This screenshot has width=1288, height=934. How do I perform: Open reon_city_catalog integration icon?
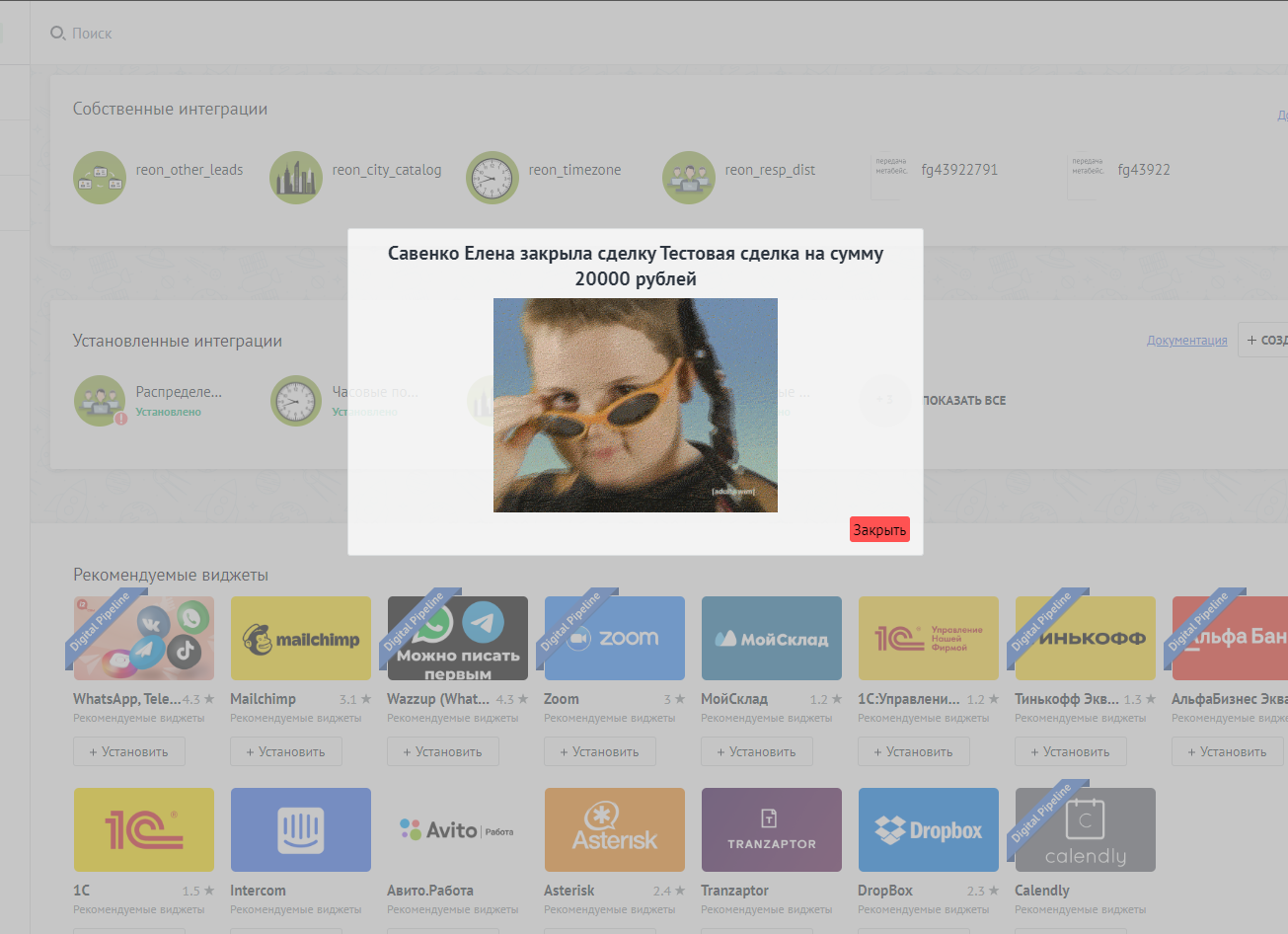[296, 178]
